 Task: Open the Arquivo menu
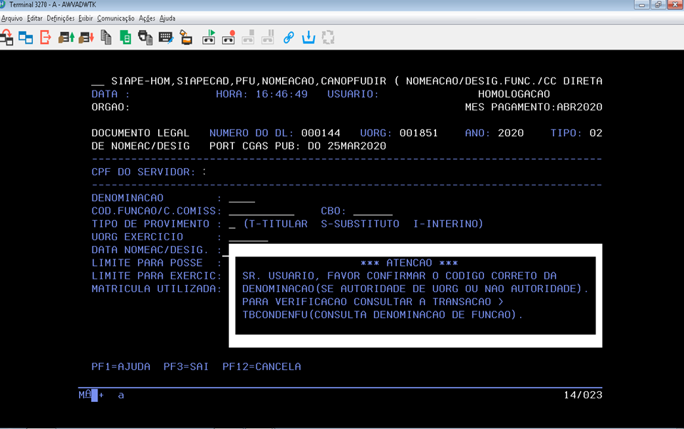pyautogui.click(x=12, y=18)
